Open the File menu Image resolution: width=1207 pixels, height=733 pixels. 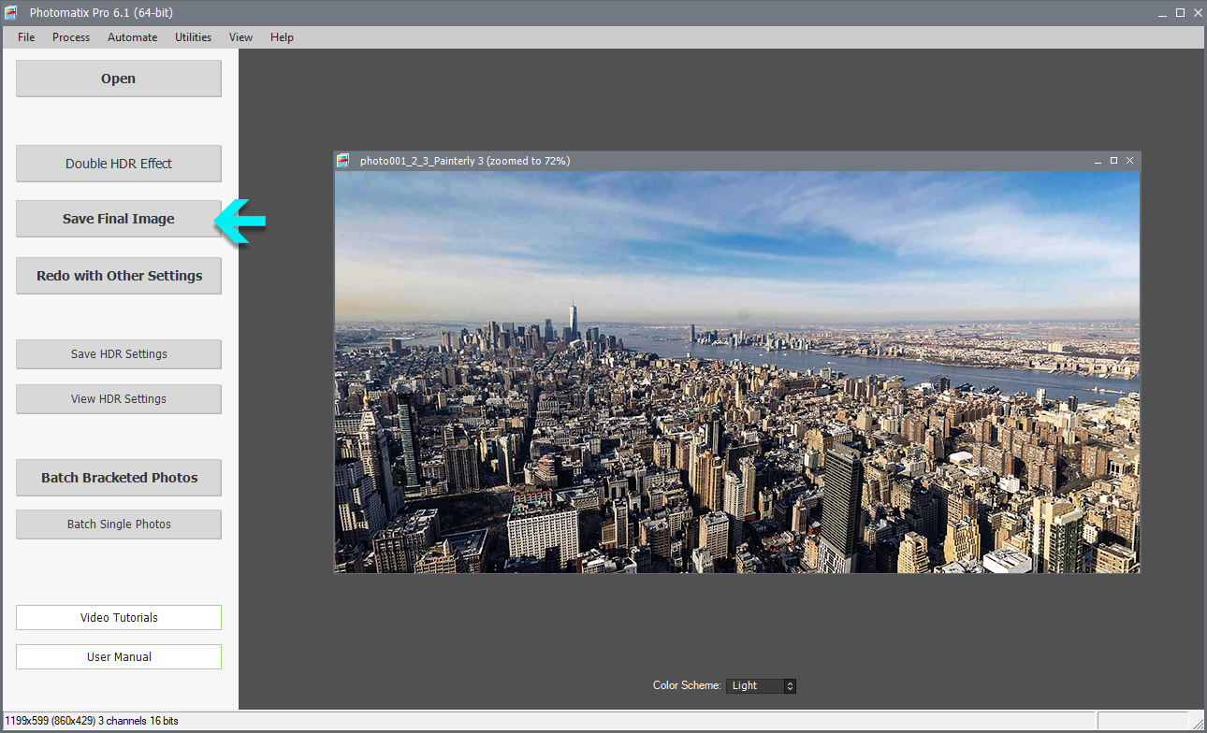tap(26, 37)
